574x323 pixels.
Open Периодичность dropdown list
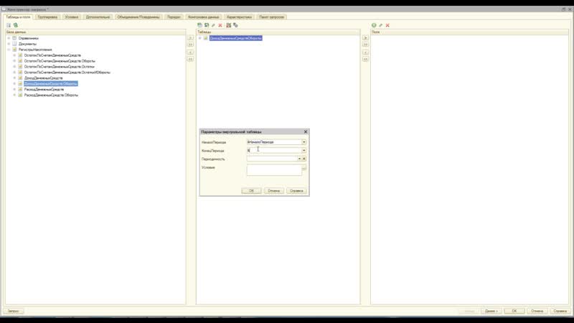(x=298, y=159)
